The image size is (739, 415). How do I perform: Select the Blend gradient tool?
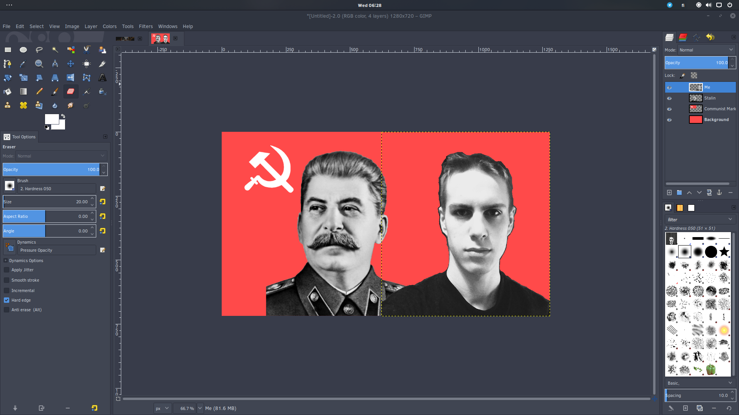tap(23, 91)
